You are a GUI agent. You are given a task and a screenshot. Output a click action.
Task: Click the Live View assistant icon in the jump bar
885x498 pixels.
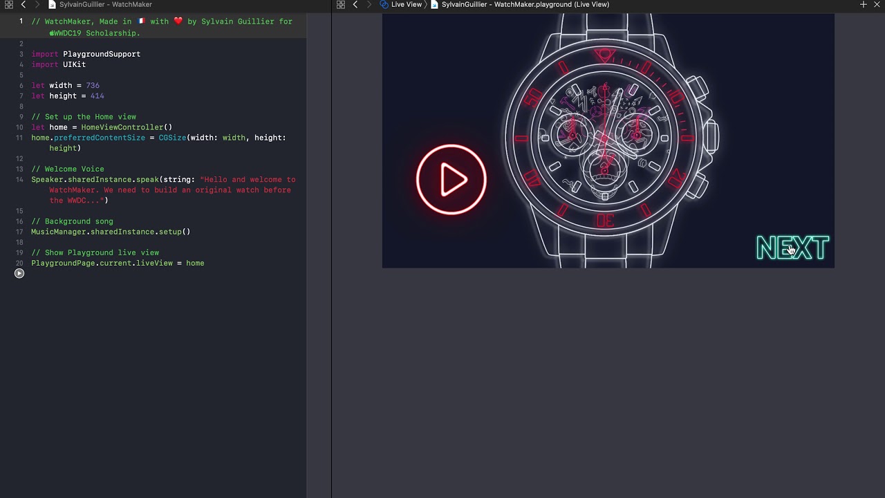[x=384, y=5]
